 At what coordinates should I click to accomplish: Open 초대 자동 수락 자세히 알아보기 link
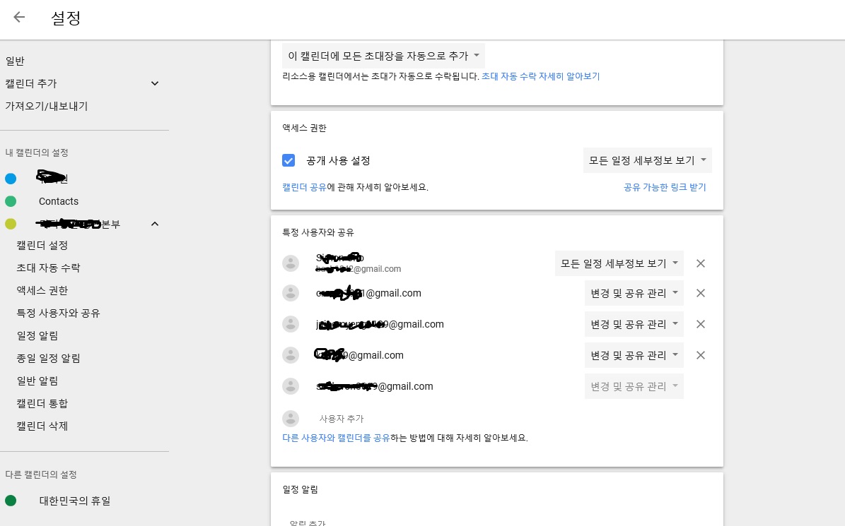click(540, 76)
